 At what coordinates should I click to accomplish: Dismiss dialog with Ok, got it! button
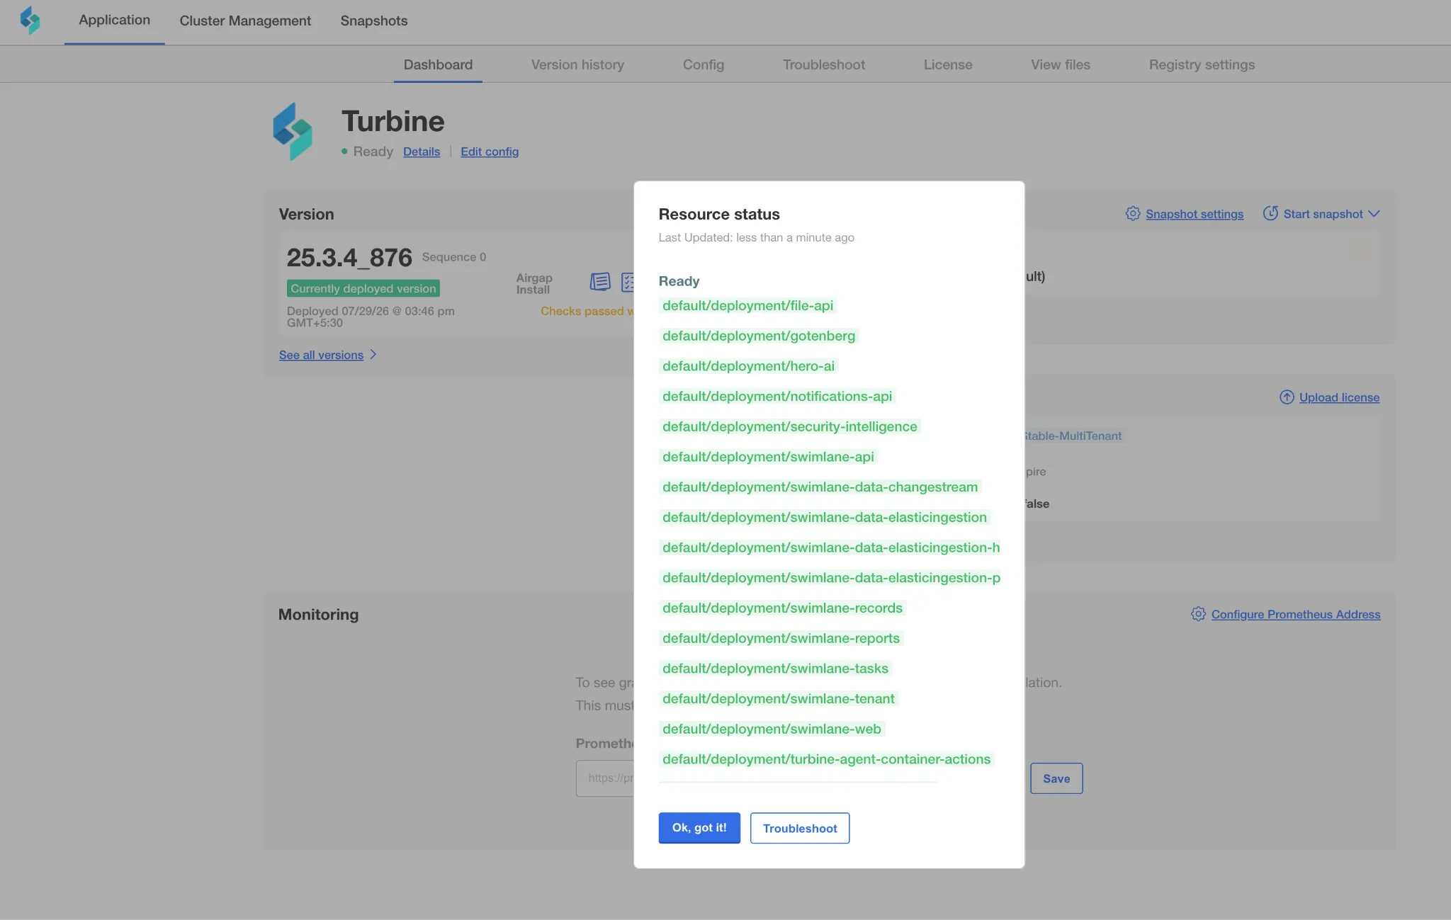point(699,828)
